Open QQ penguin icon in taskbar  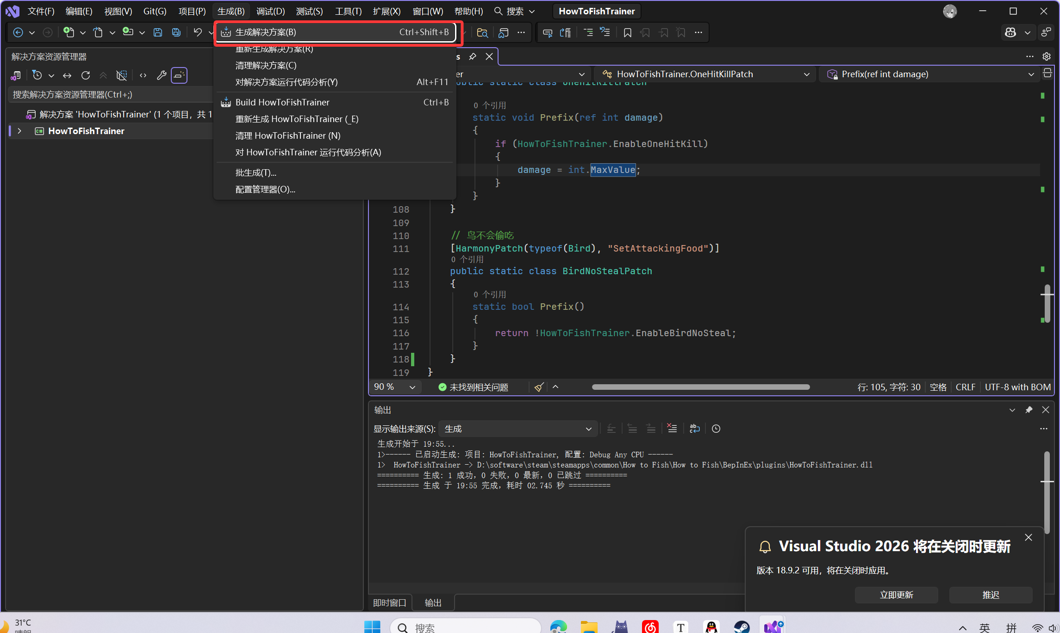711,626
